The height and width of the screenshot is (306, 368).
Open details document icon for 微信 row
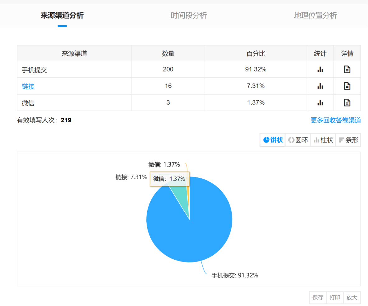pyautogui.click(x=347, y=102)
